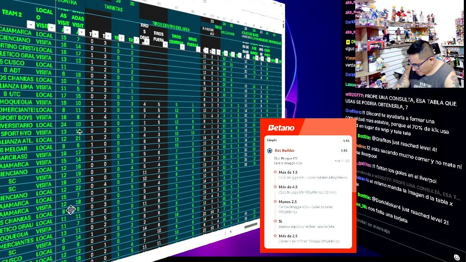Click username will20777 in chat
Screen dimensions: 466x262
click(x=354, y=95)
